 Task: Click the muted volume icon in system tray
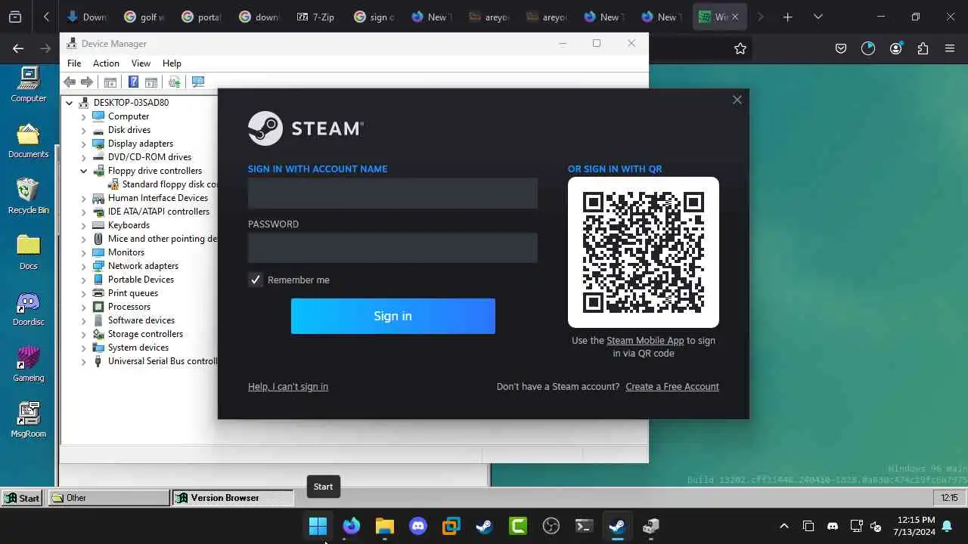pyautogui.click(x=876, y=526)
